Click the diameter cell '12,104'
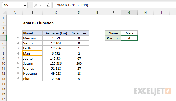176x101 pixels. 56,43
